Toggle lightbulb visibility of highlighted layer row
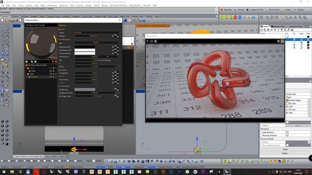The height and width of the screenshot is (175, 312). coord(294,40)
